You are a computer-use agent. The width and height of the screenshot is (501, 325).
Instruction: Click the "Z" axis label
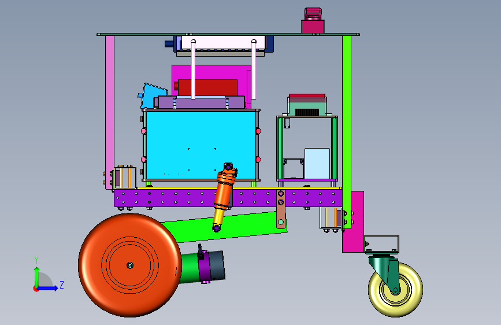coord(62,285)
